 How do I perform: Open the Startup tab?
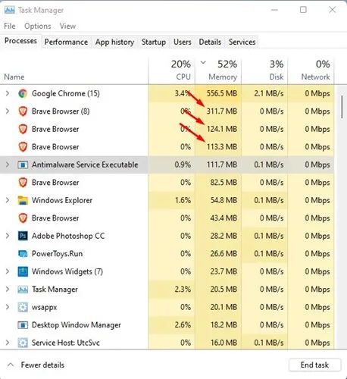tap(154, 42)
